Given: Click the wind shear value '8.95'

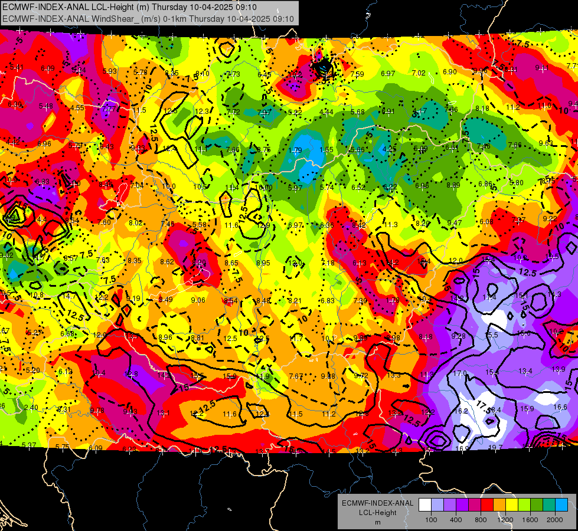Looking at the screenshot, I should [263, 263].
